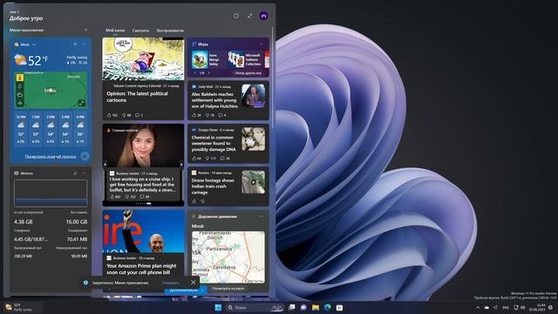Go to previous games page

coord(194,73)
